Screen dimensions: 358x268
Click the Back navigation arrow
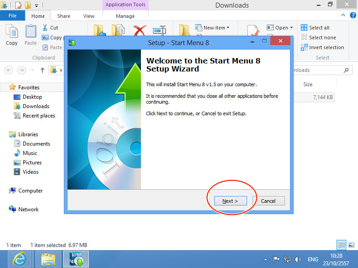point(9,70)
